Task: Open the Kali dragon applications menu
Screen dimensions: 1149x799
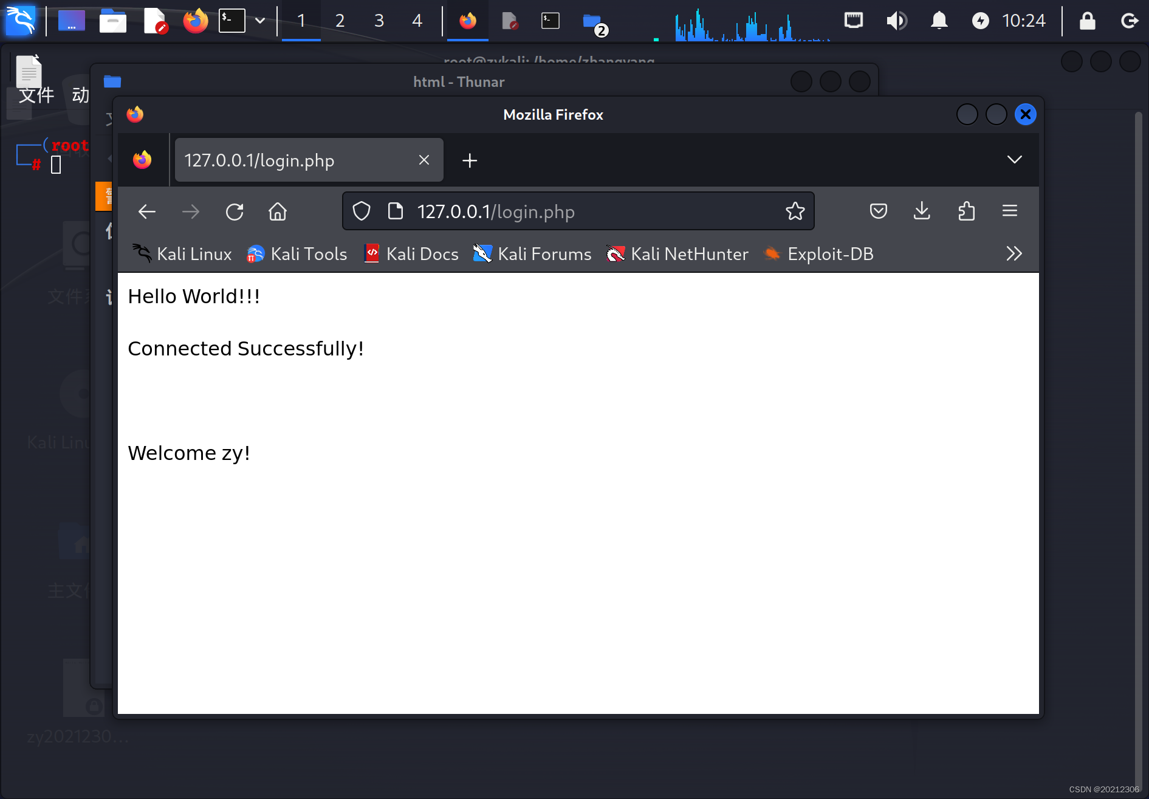Action: tap(20, 21)
